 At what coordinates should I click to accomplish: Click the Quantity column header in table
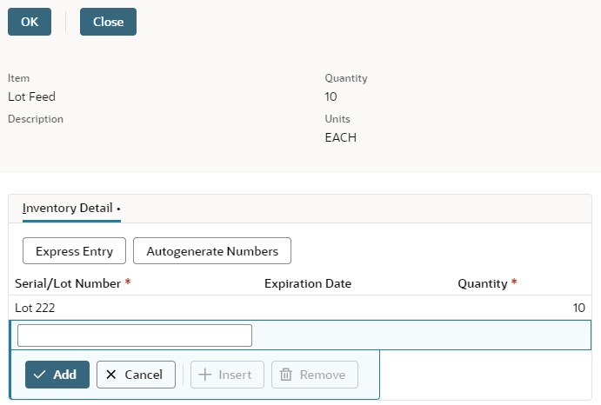482,283
